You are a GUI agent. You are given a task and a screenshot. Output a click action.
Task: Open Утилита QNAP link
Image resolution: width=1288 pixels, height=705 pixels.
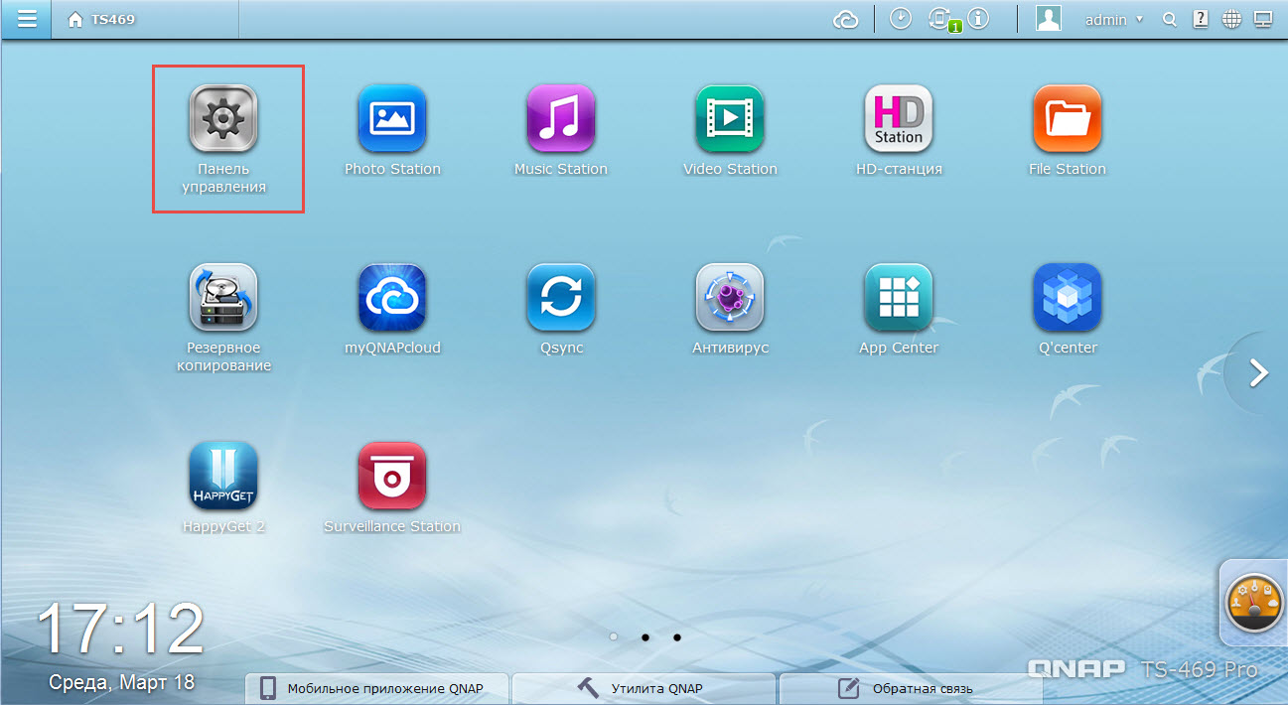[x=644, y=688]
